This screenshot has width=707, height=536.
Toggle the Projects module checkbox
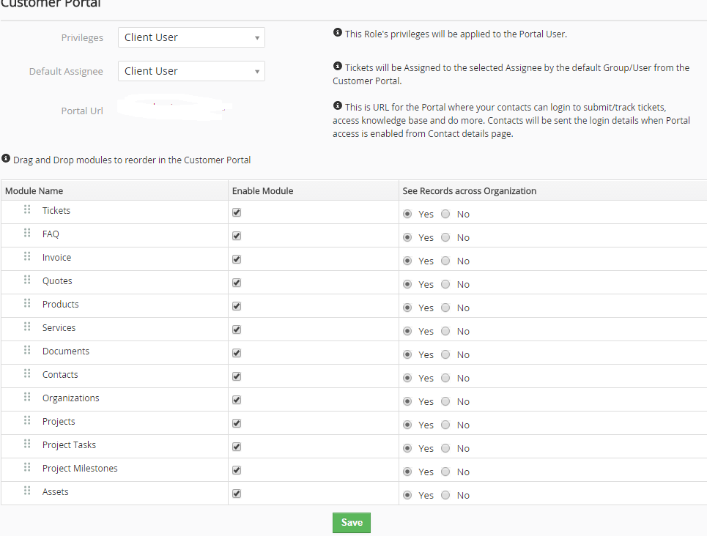(x=237, y=423)
